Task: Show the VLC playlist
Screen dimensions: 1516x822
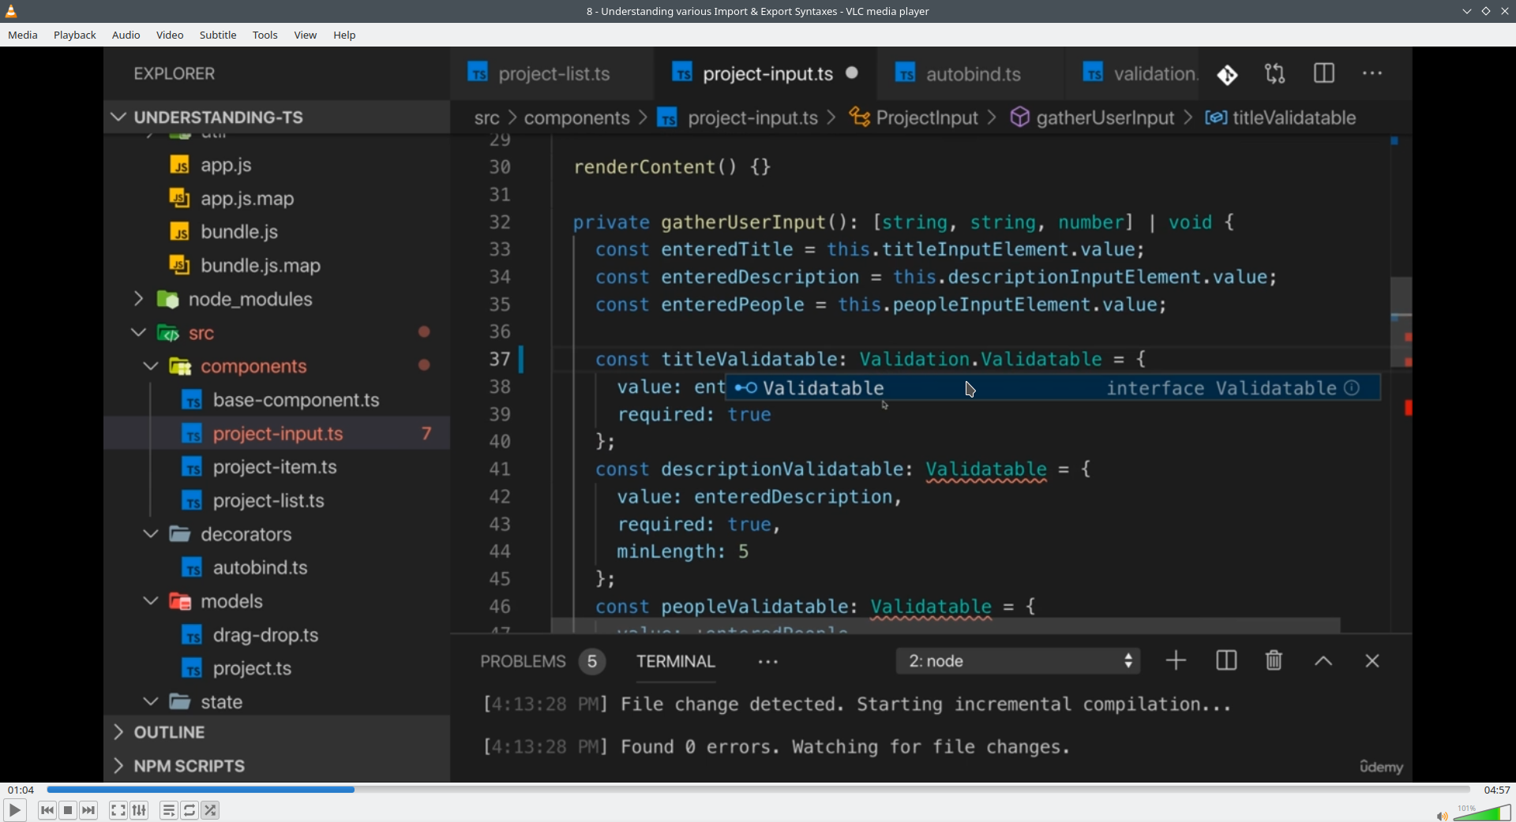Action: tap(168, 810)
